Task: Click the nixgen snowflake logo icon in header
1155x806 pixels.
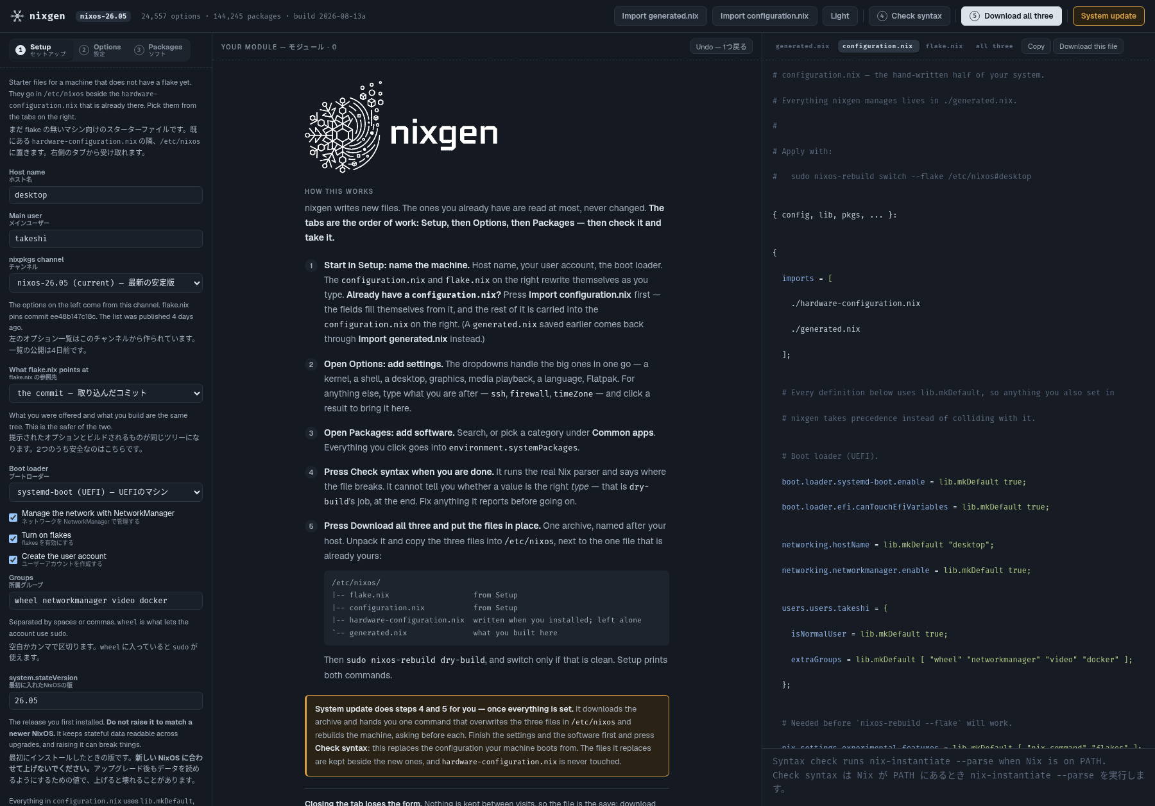Action: pyautogui.click(x=17, y=16)
